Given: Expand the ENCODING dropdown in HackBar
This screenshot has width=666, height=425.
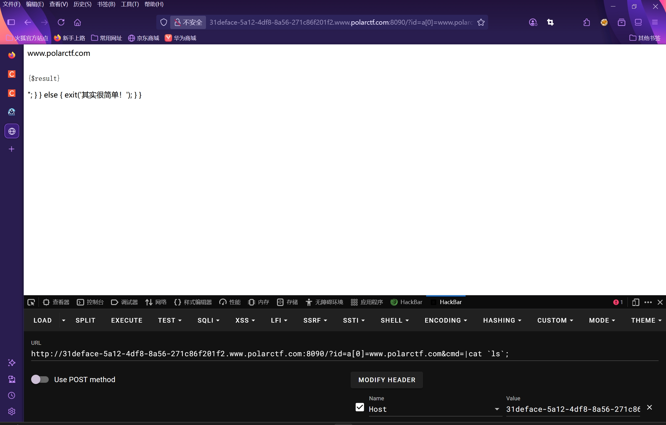Looking at the screenshot, I should pos(446,320).
